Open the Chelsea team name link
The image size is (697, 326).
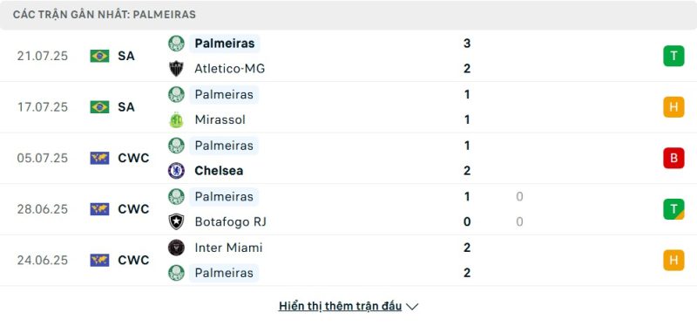(219, 171)
